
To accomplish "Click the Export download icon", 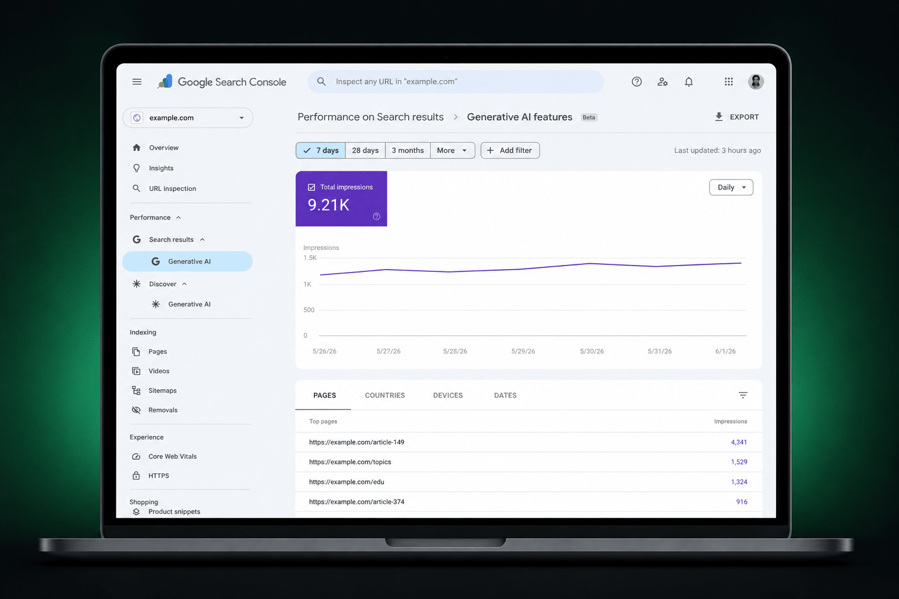I will [x=719, y=117].
